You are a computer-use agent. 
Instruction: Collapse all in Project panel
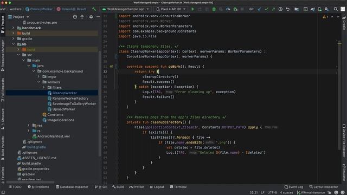coord(82,17)
